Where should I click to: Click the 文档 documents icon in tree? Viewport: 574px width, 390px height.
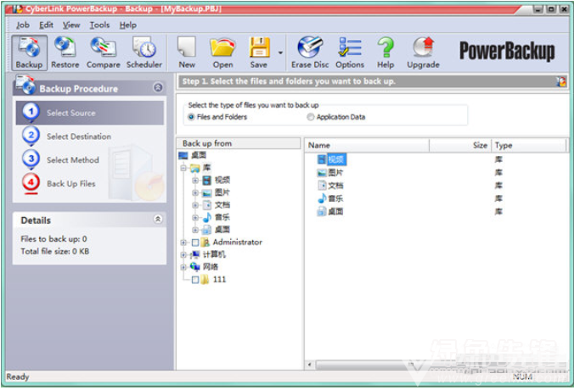click(207, 204)
